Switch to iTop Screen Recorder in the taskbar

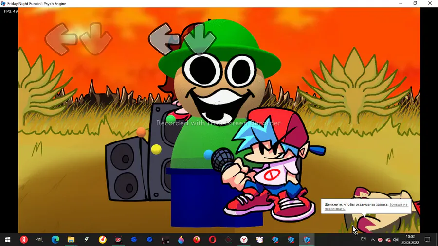[118, 240]
